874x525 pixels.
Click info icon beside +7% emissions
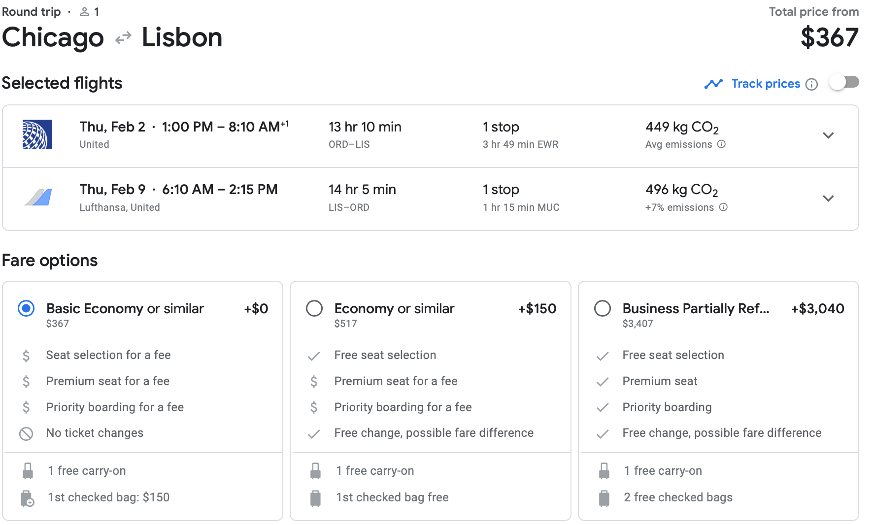pyautogui.click(x=723, y=207)
